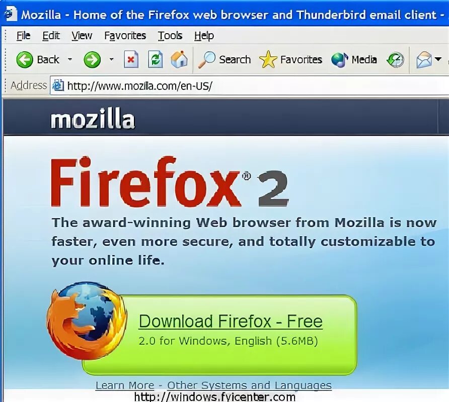Expand the Back button history dropdown arrow
The height and width of the screenshot is (402, 449).
pos(70,59)
